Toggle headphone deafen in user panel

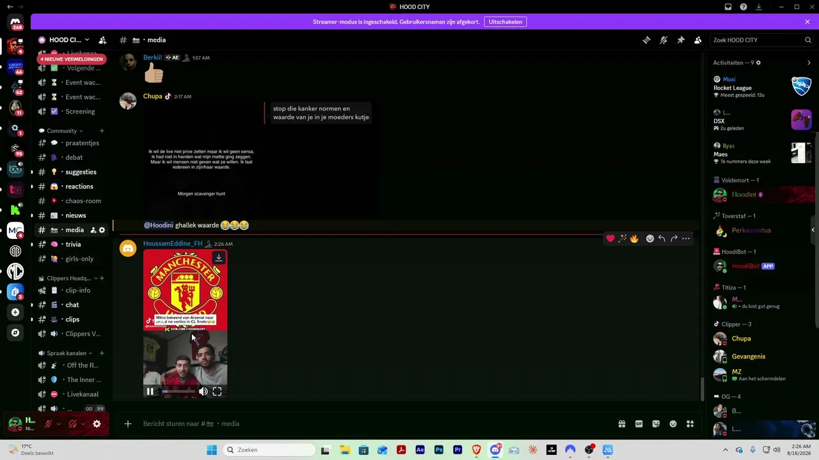pos(72,424)
